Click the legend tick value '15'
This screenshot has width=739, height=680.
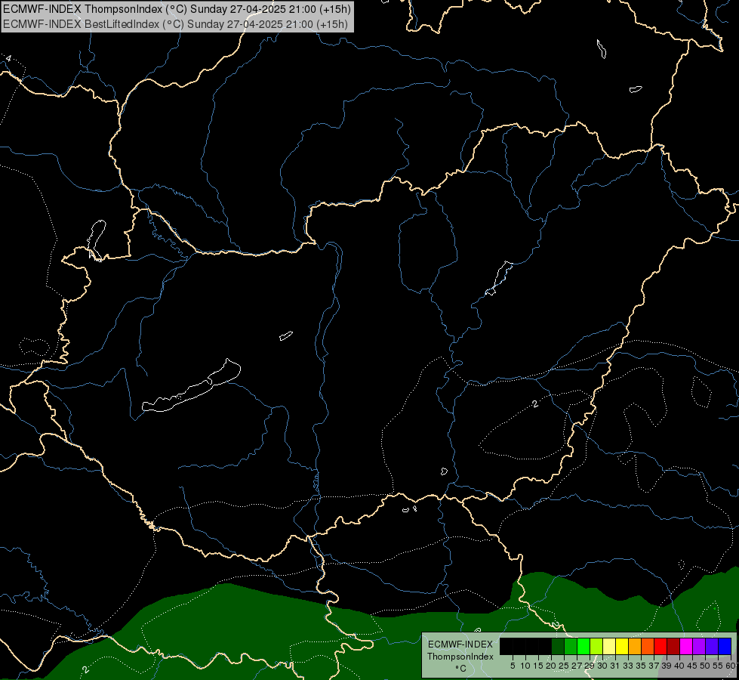[538, 666]
